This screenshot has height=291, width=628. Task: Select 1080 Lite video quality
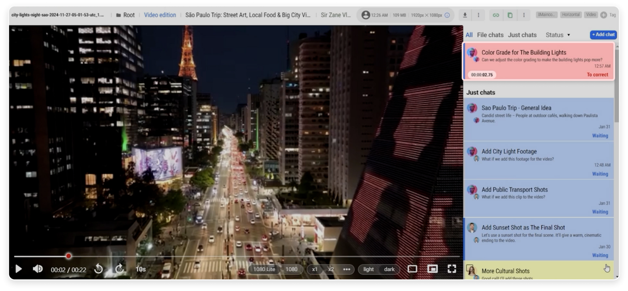point(264,269)
